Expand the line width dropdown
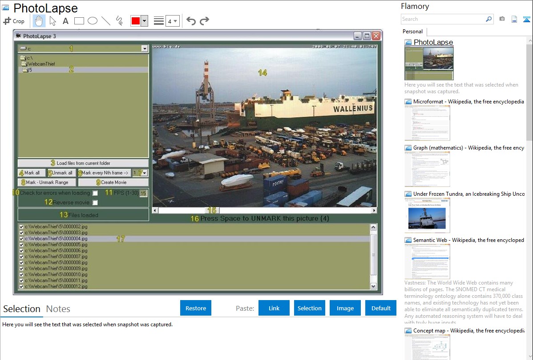533x360 pixels. (175, 21)
